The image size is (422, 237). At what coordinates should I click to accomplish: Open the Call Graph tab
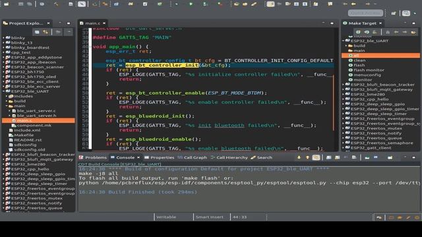coord(192,157)
